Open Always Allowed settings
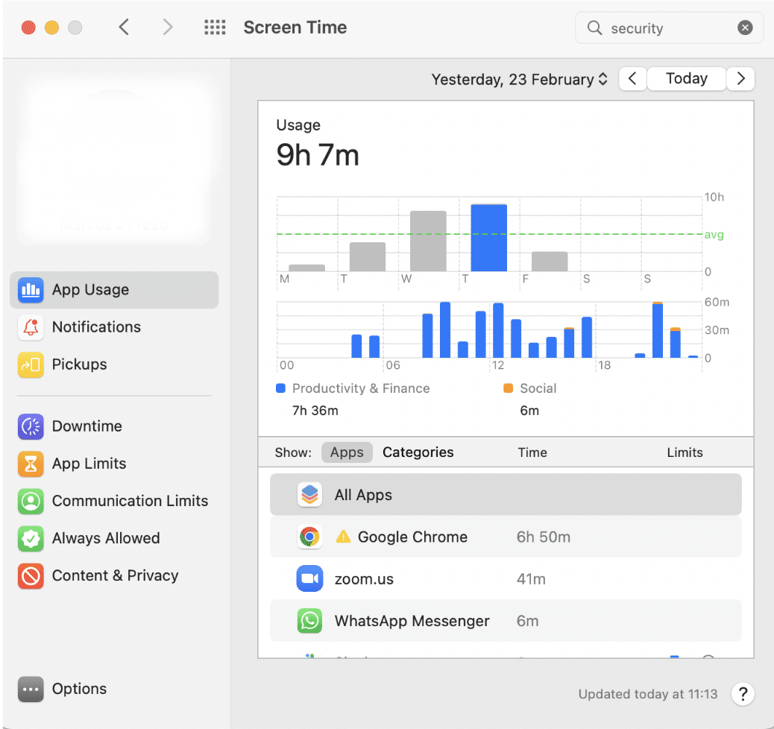This screenshot has height=729, width=774. 105,538
